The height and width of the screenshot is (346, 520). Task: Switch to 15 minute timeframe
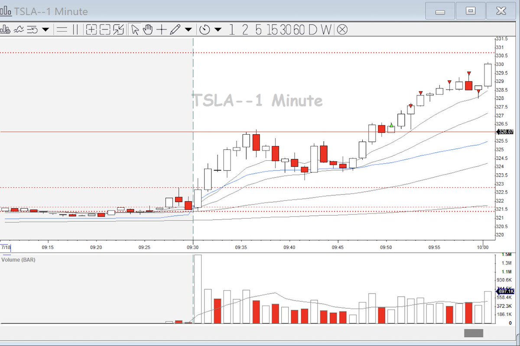[273, 29]
